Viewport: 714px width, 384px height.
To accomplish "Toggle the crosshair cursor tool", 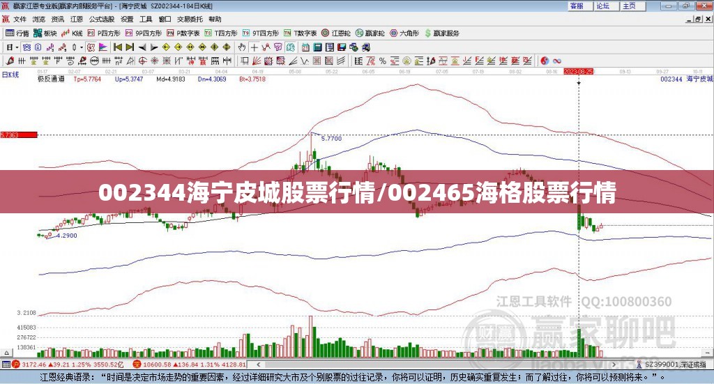I will [254, 47].
